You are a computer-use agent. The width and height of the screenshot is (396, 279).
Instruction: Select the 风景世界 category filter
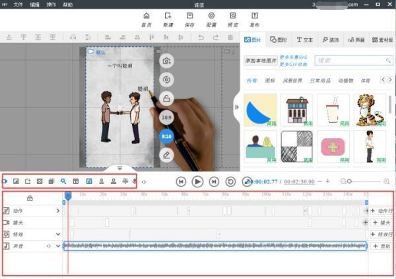292,80
